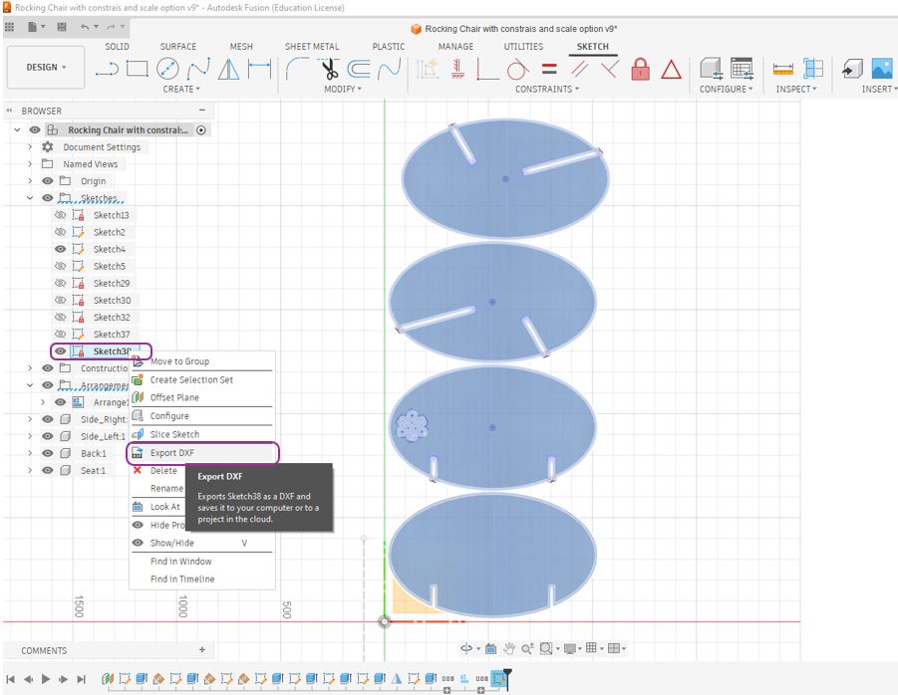Apply the Tangent constraint

[x=517, y=70]
